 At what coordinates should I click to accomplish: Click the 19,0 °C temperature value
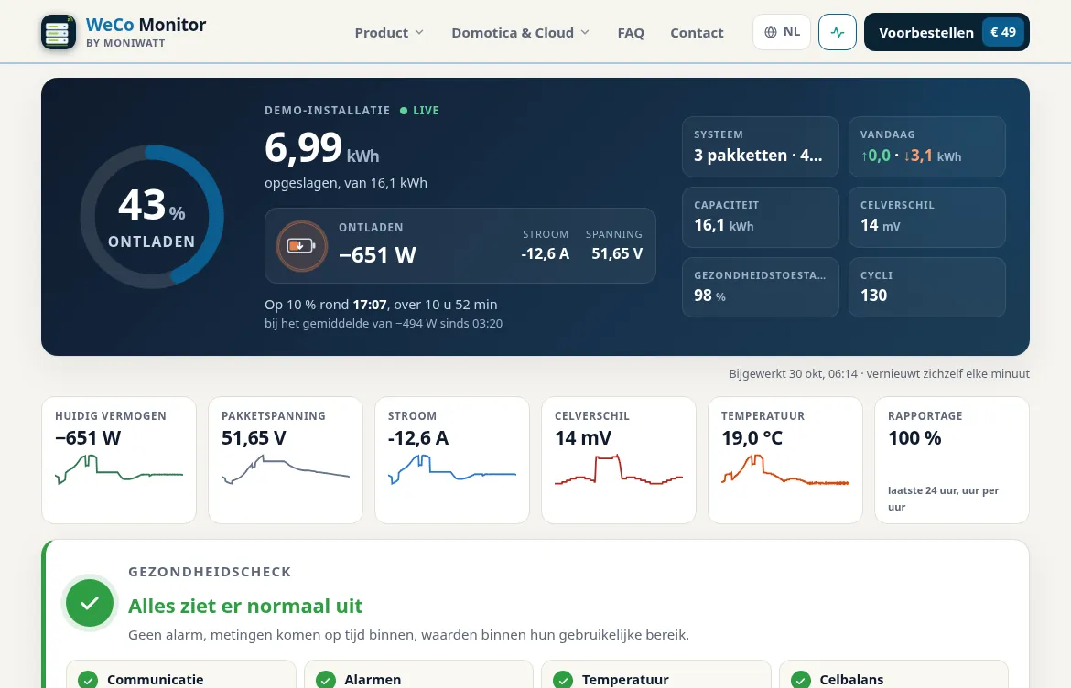pyautogui.click(x=752, y=438)
